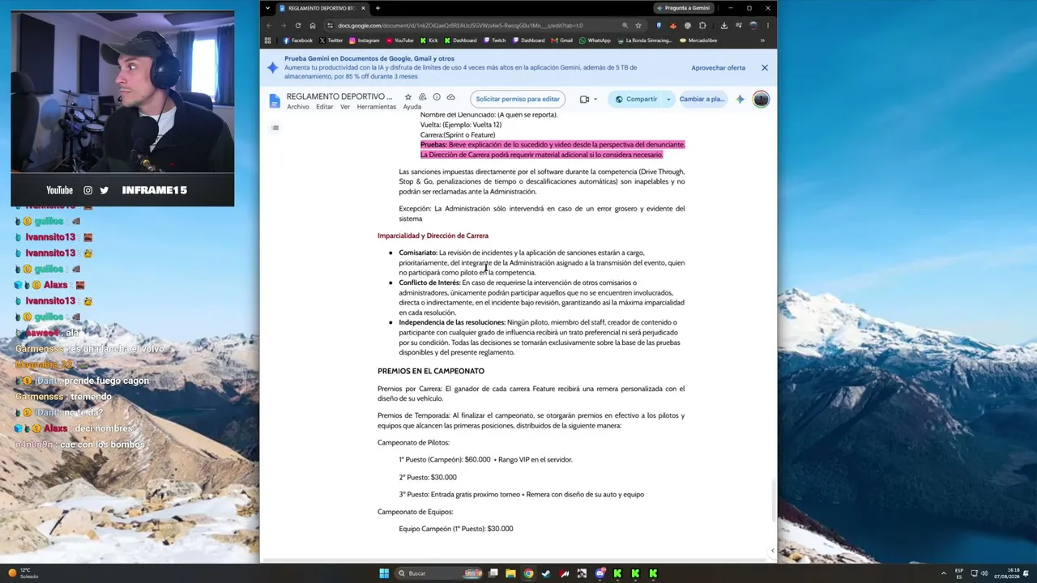The height and width of the screenshot is (583, 1037).
Task: Open the Twitch bookmark
Action: coord(494,40)
